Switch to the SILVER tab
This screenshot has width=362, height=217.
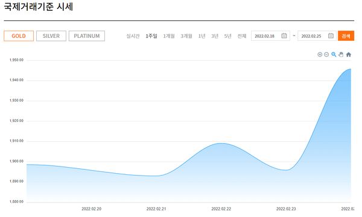[51, 36]
